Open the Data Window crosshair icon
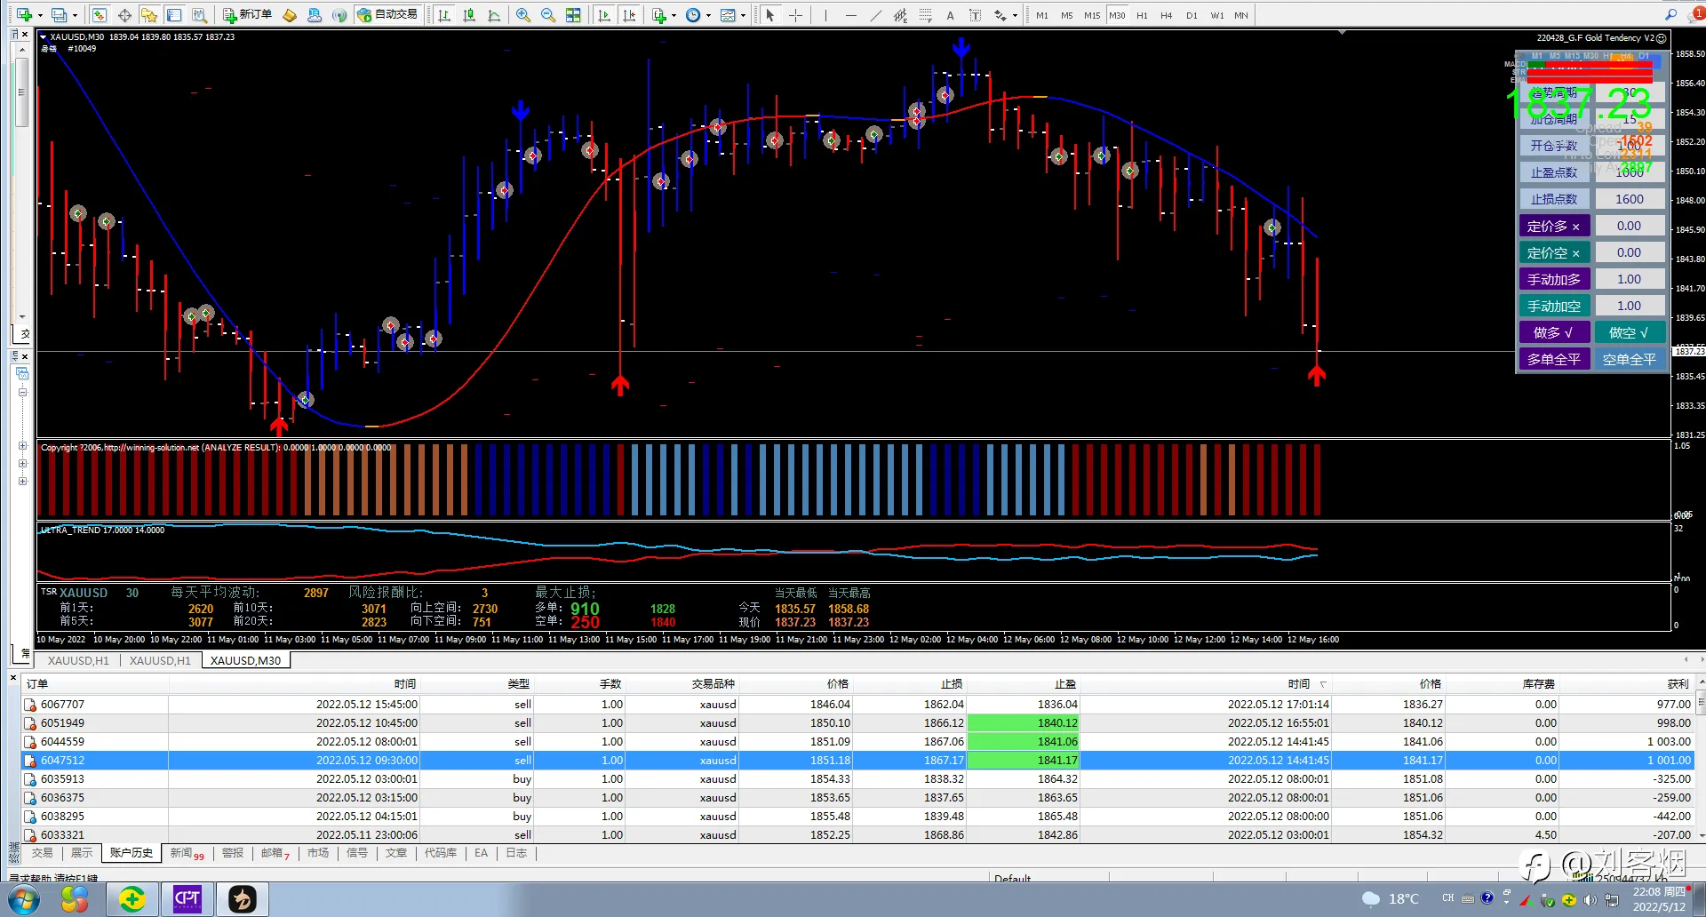Image resolution: width=1706 pixels, height=917 pixels. tap(124, 15)
